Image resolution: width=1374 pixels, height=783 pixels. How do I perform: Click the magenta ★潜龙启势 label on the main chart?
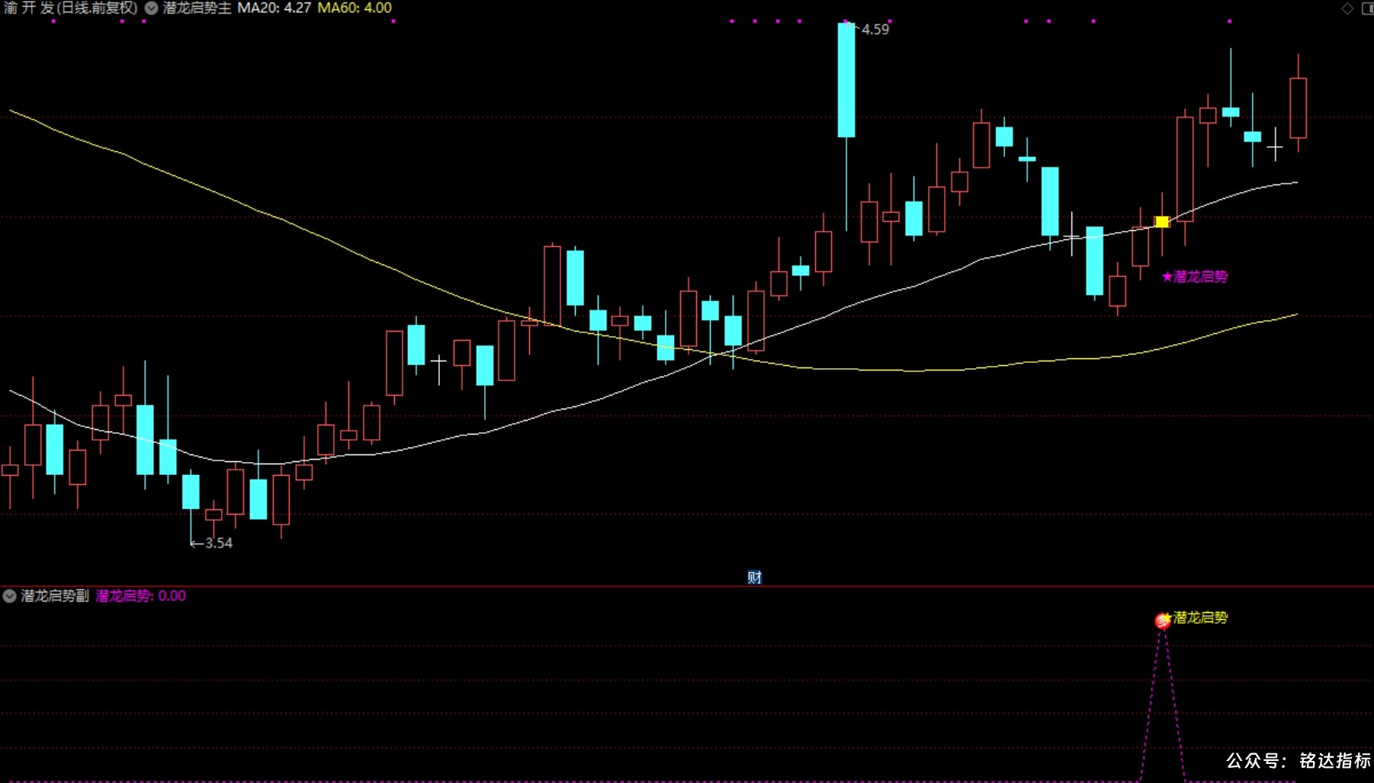pyautogui.click(x=1195, y=277)
